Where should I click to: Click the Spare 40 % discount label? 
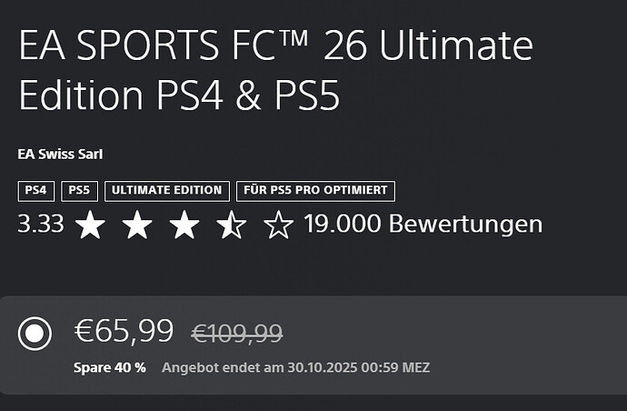coord(109,368)
